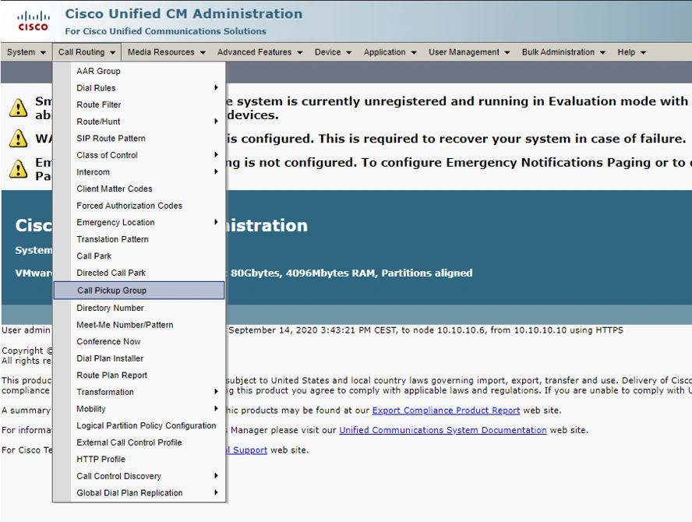Click the '80Gbytes, 4096Mbytes RAM' system text

[x=303, y=273]
